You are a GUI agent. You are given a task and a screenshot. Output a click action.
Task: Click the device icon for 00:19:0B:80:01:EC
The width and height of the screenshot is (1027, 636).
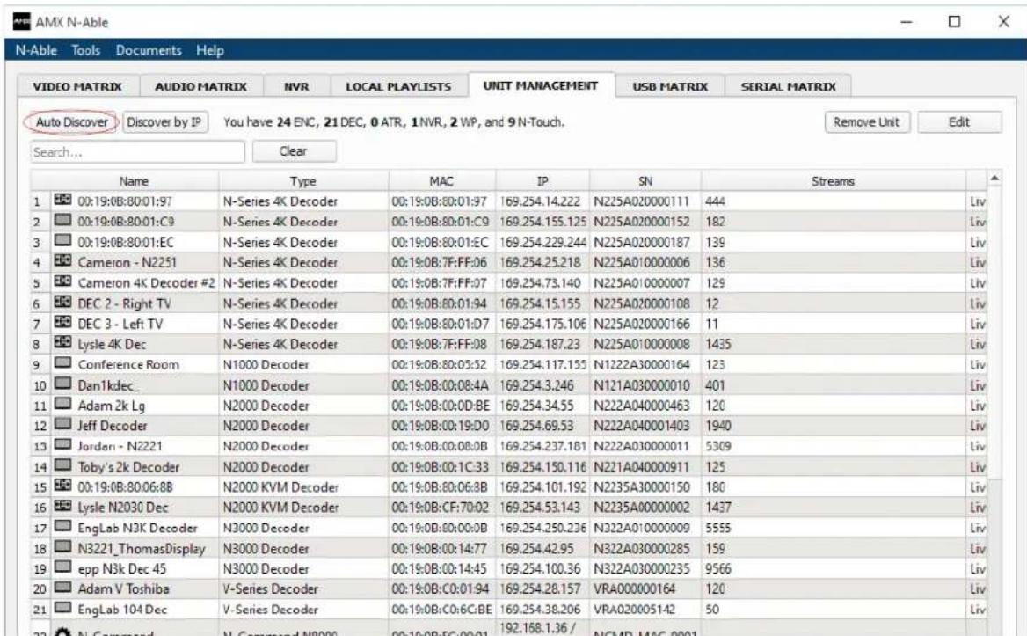[63, 240]
